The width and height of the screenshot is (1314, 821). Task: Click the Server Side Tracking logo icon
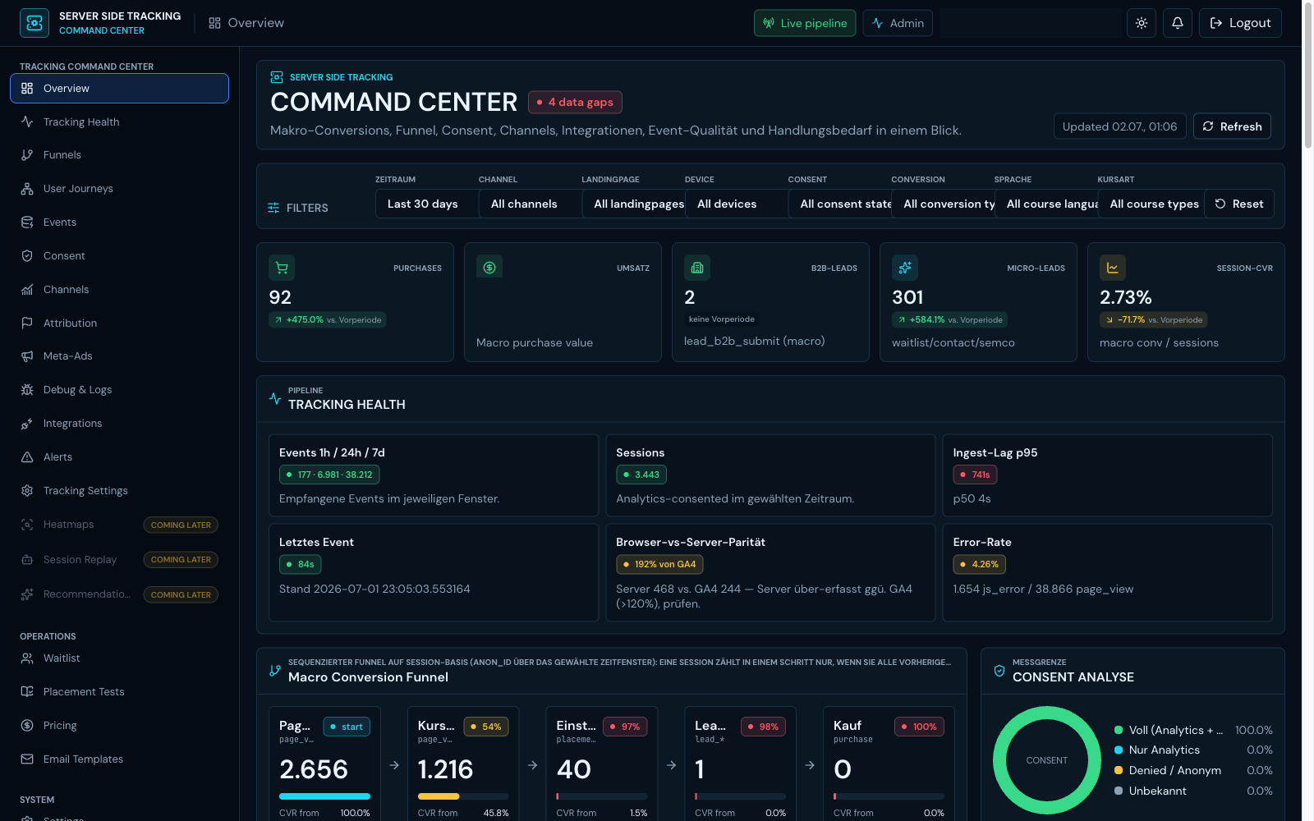(x=34, y=23)
